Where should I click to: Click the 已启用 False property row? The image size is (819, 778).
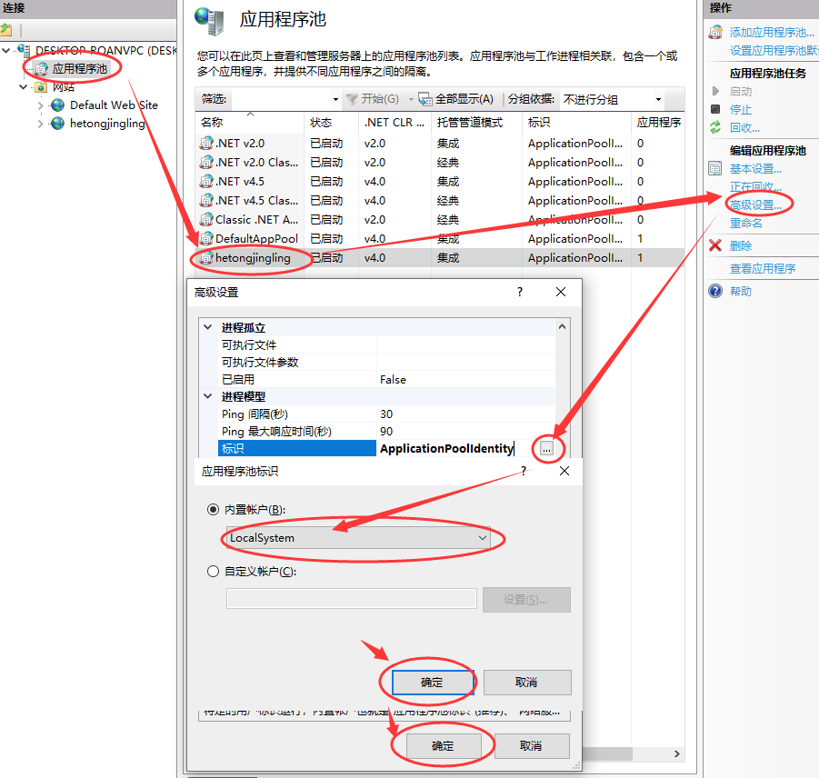(386, 380)
